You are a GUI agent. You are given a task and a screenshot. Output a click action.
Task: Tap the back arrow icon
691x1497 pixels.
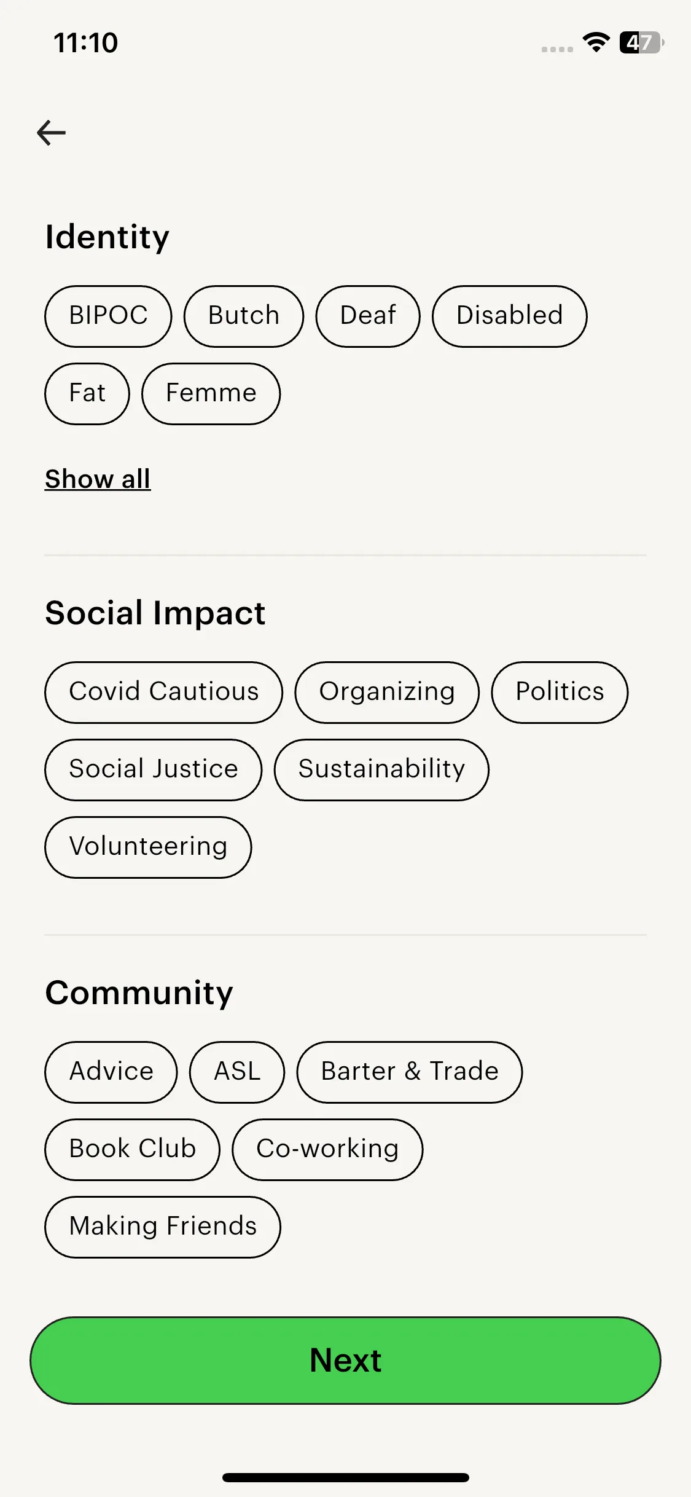[52, 133]
